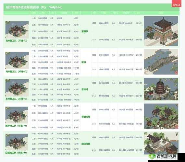Select the 雷峰塔 green label

85,89
